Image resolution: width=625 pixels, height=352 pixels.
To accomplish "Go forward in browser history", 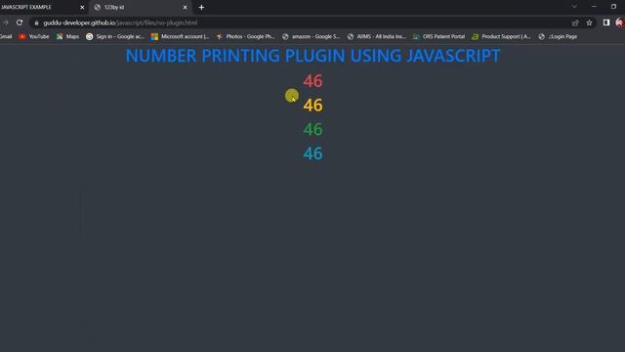I will [6, 22].
